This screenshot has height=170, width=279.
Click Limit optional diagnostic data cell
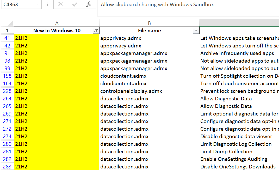click(239, 114)
